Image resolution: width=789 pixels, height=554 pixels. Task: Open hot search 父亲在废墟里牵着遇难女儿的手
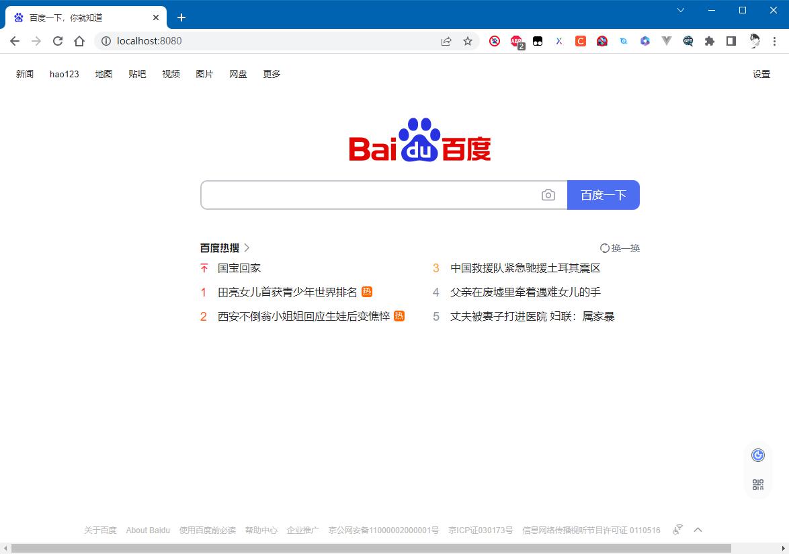click(x=526, y=292)
